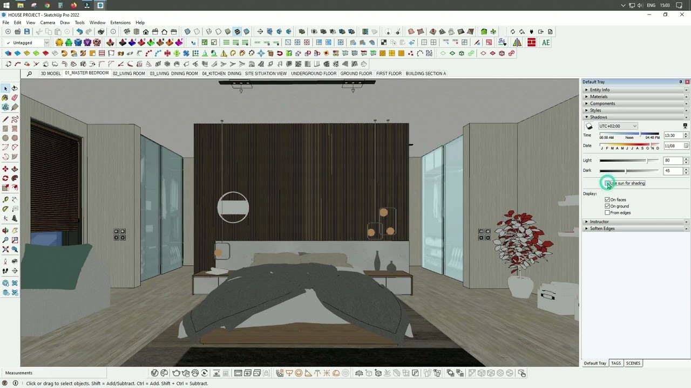Open the File menu

coord(5,23)
